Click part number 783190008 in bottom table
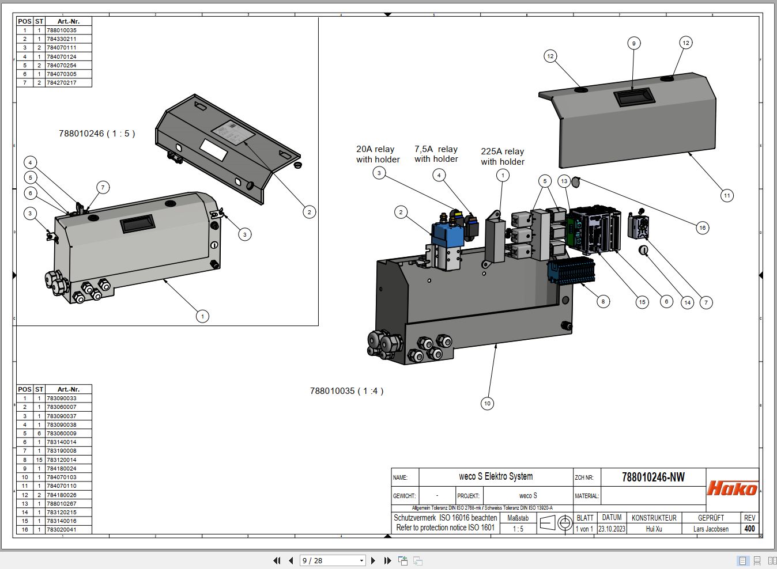The image size is (777, 569). point(61,451)
